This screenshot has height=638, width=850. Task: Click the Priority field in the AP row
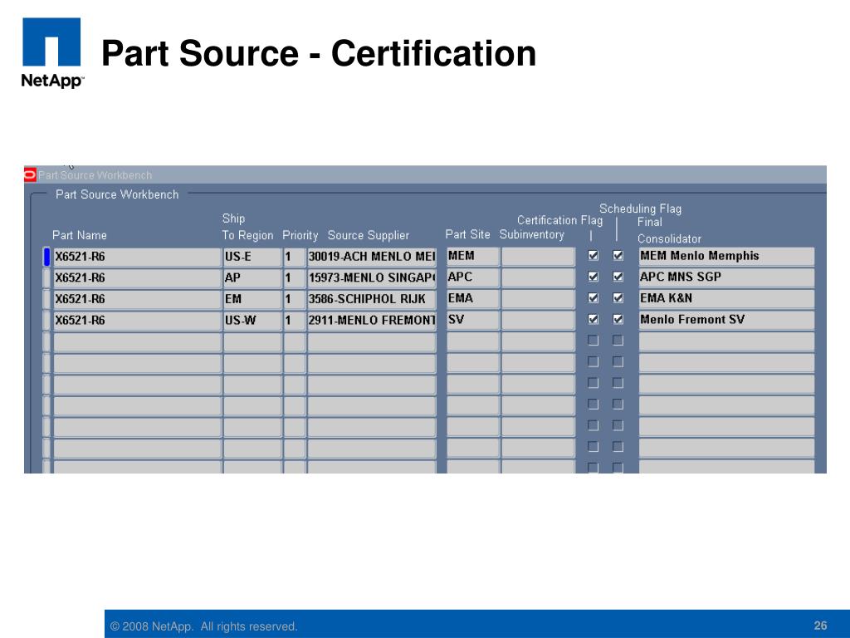295,277
